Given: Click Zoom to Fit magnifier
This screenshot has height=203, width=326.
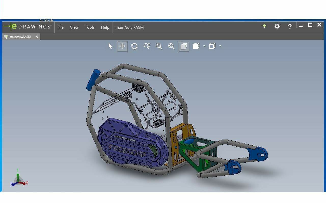Looking at the screenshot, I should (x=171, y=46).
